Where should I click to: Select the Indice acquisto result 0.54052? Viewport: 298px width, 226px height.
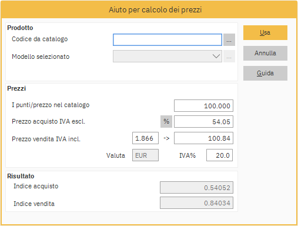click(196, 188)
